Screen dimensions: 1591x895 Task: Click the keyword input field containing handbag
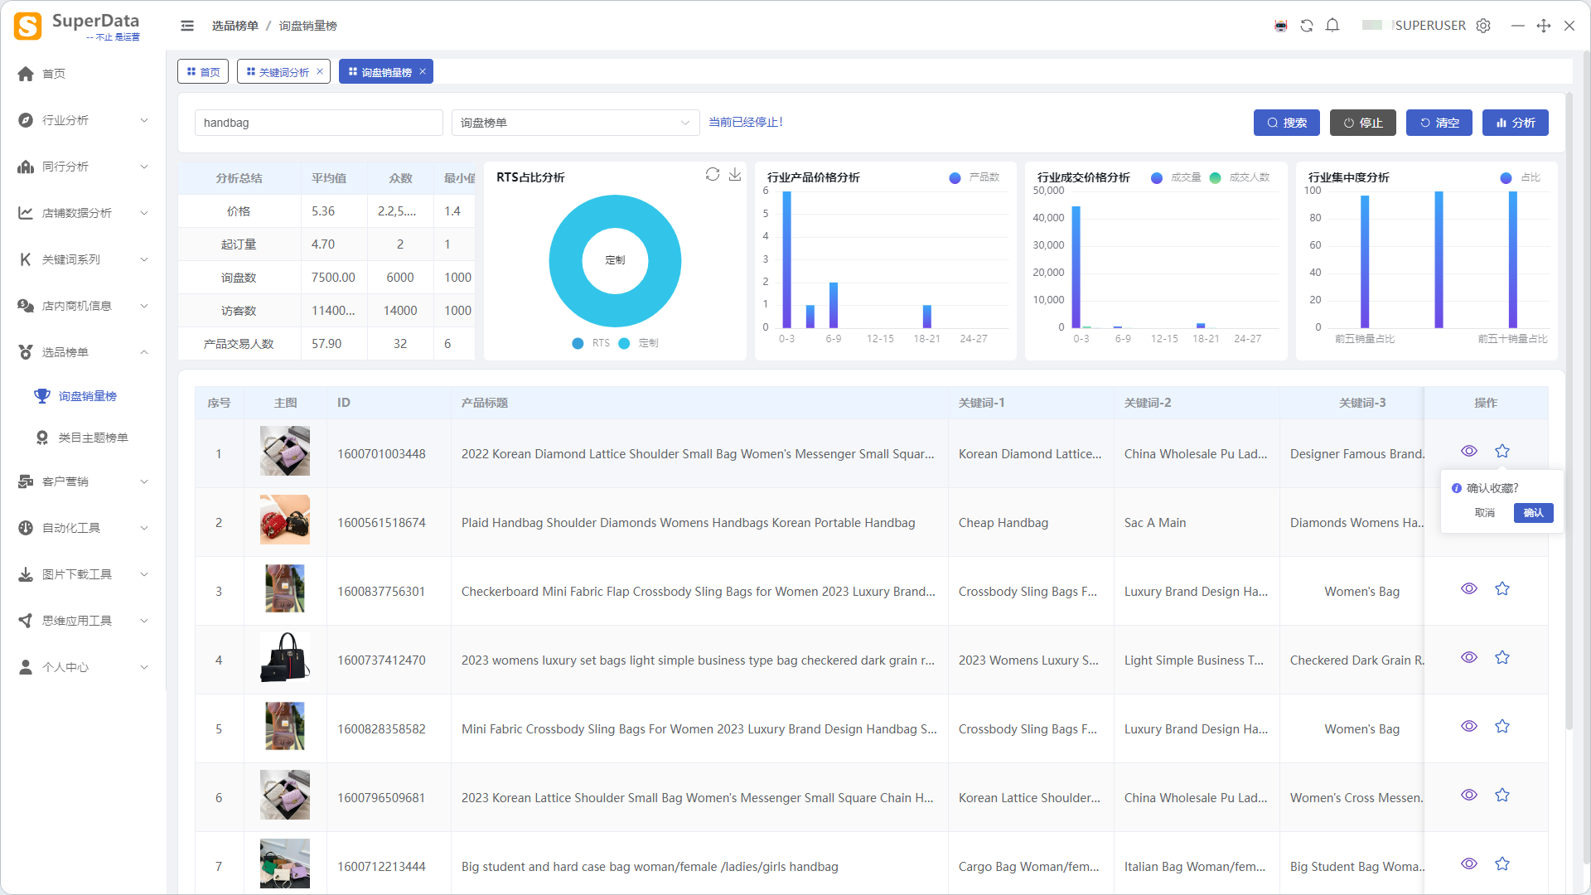pos(319,123)
